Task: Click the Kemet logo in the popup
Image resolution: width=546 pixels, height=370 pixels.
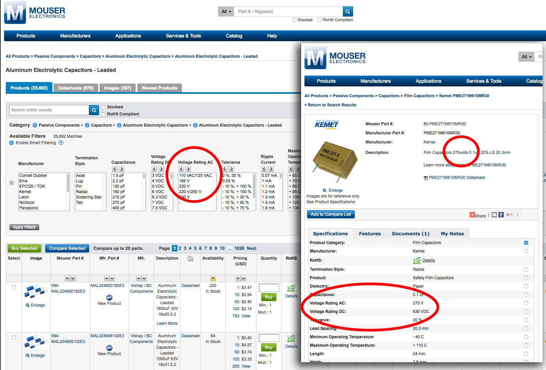Action: point(327,125)
